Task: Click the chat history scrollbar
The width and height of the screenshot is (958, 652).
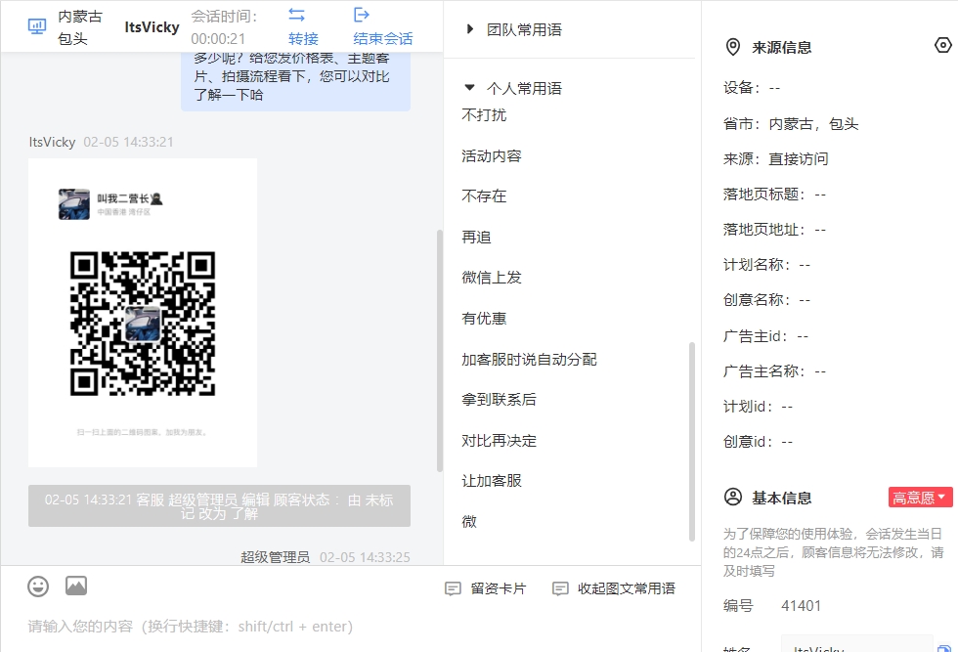Action: coord(439,350)
